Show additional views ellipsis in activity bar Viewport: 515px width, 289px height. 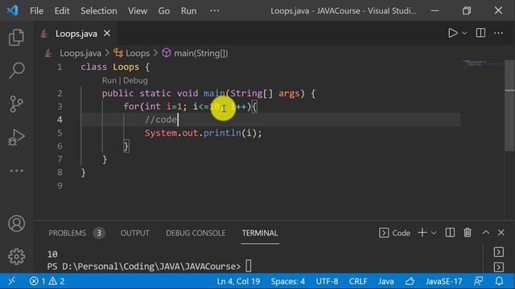tap(16, 171)
